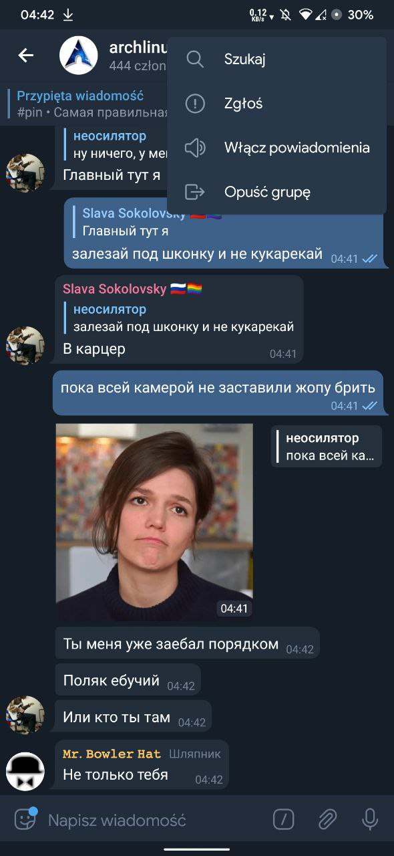Jump to quoted reply next to photo

click(327, 446)
